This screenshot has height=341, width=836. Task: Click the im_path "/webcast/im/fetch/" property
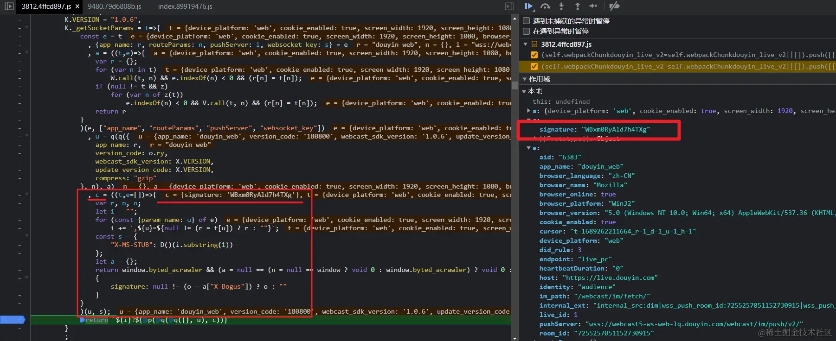[595, 297]
